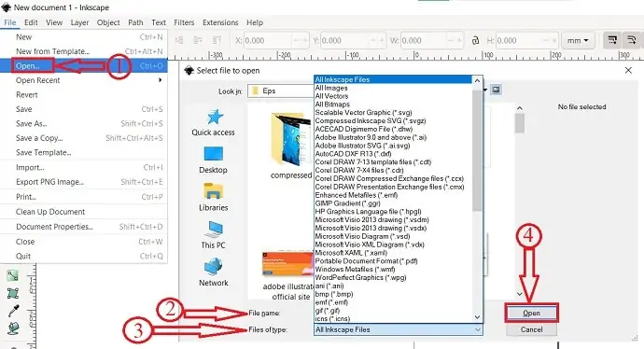644x349 pixels.
Task: Expand the units mm dropdown
Action: tap(578, 40)
